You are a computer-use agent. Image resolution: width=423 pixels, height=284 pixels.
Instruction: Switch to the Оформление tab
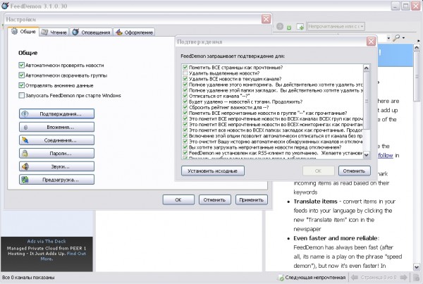click(x=134, y=32)
